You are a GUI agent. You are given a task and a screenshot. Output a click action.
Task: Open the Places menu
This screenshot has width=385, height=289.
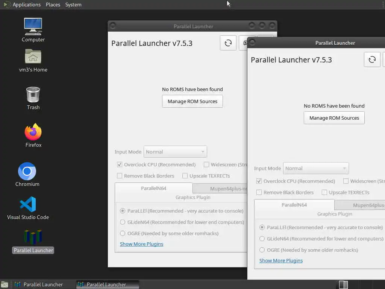tap(53, 5)
